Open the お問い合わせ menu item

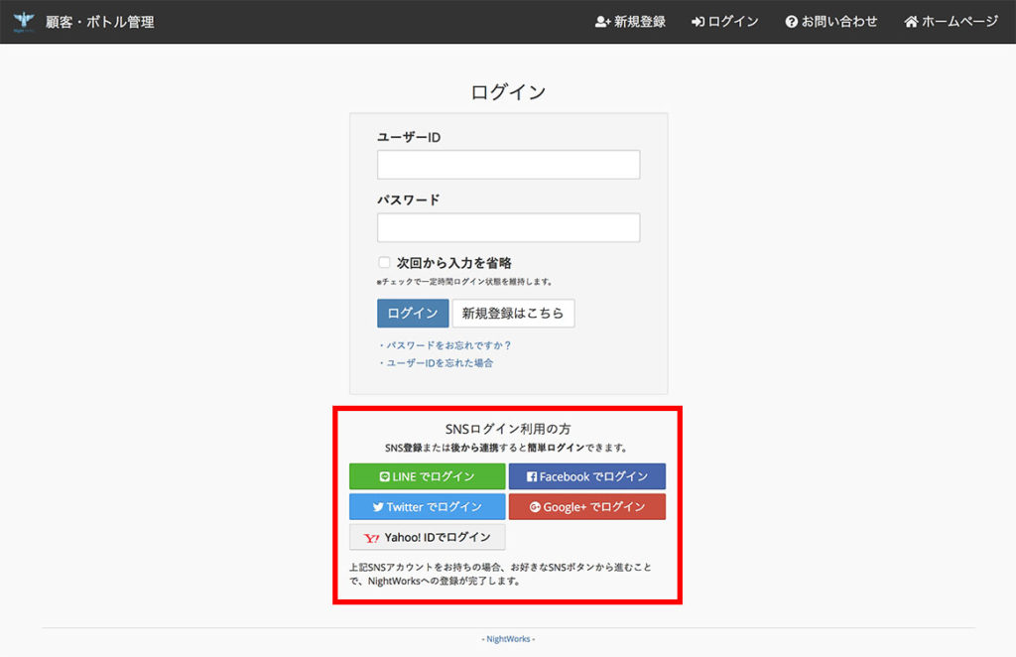[839, 22]
